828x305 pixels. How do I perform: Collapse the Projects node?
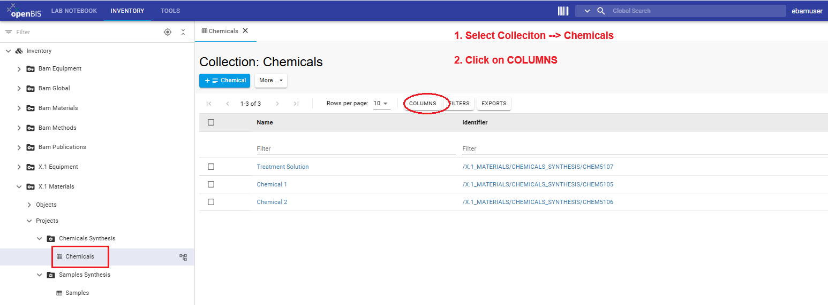coord(29,221)
